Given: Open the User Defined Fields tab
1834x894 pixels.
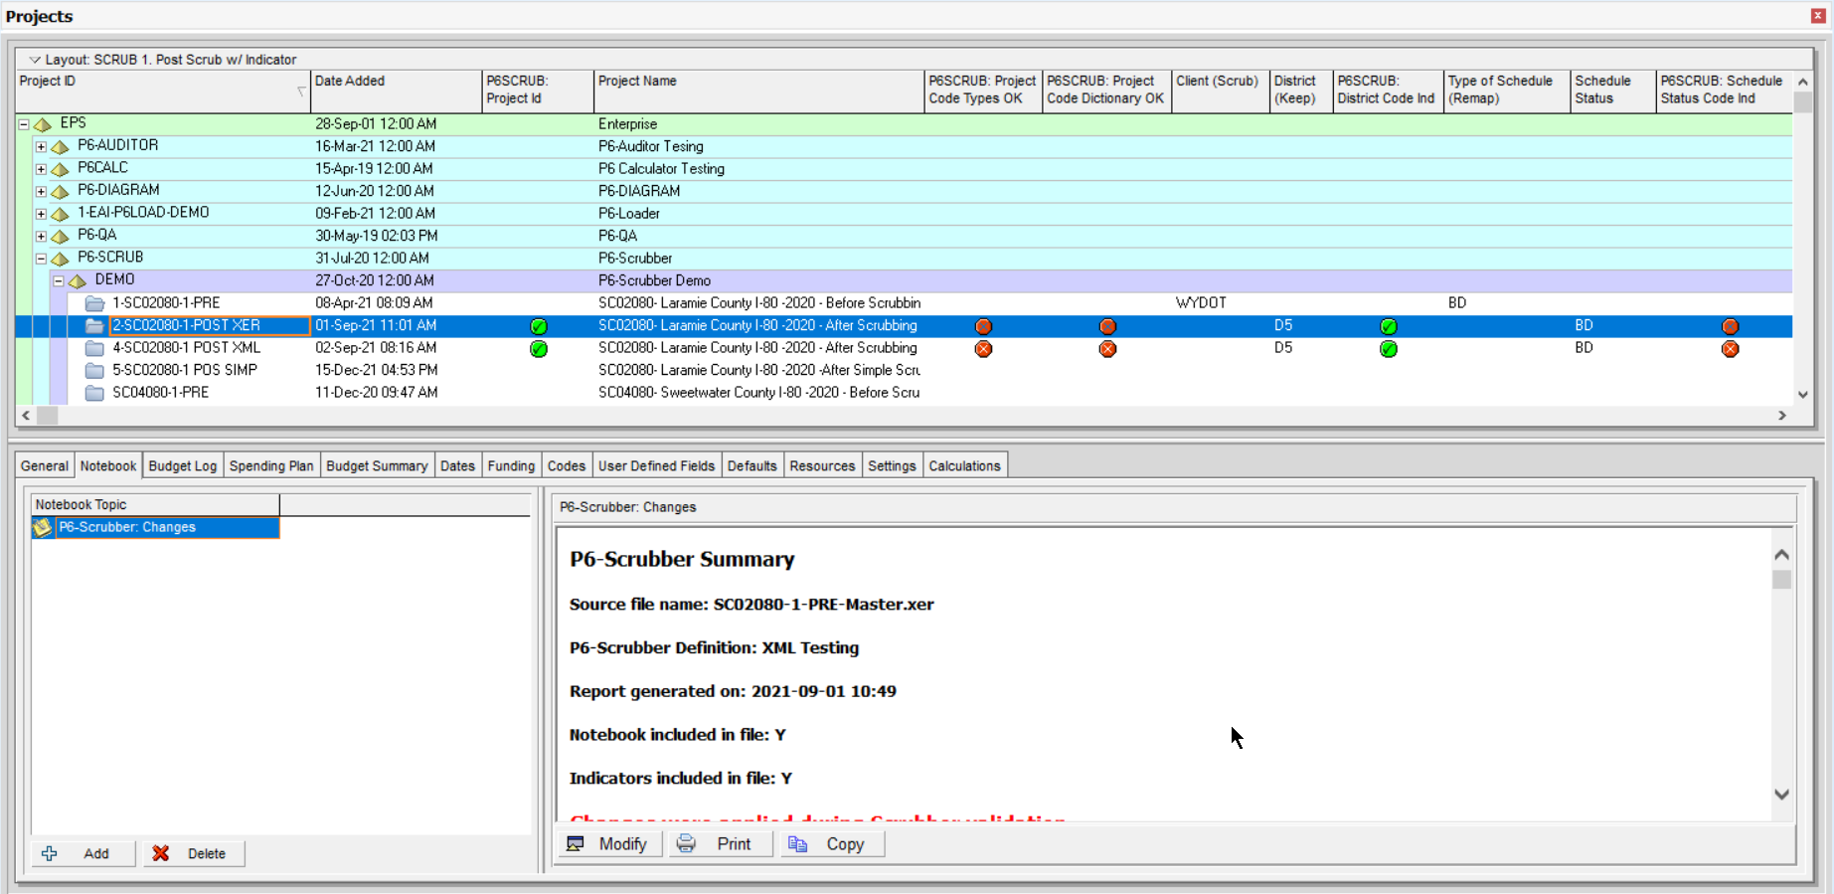Looking at the screenshot, I should point(656,465).
